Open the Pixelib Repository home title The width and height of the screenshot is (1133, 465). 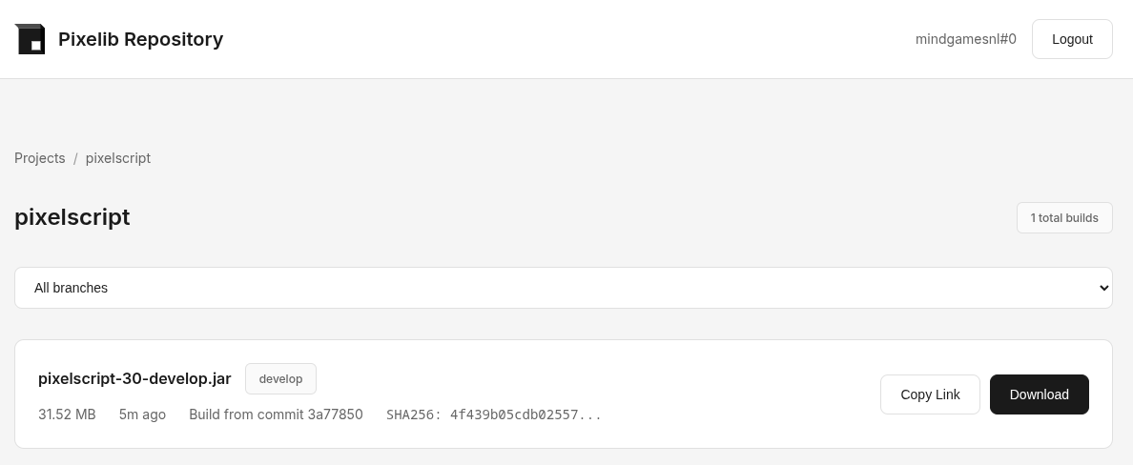(x=140, y=39)
